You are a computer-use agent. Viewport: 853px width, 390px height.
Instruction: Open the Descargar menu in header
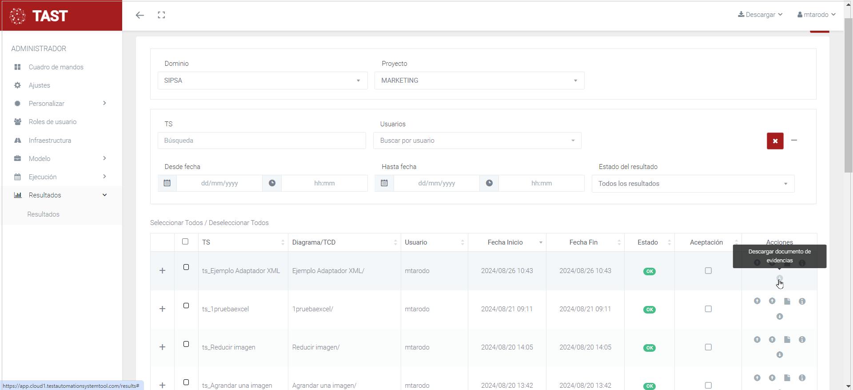tap(760, 15)
